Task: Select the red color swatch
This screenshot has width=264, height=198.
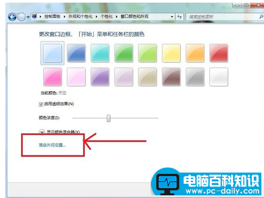Action: (x=219, y=53)
